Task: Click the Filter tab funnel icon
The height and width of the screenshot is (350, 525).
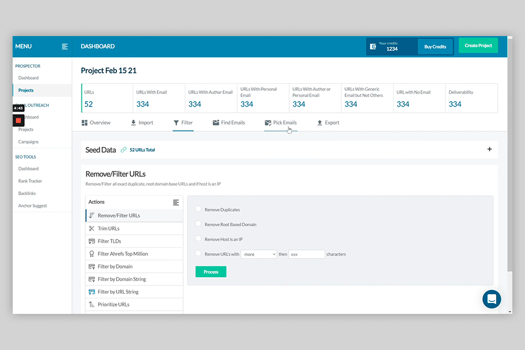Action: pyautogui.click(x=176, y=122)
